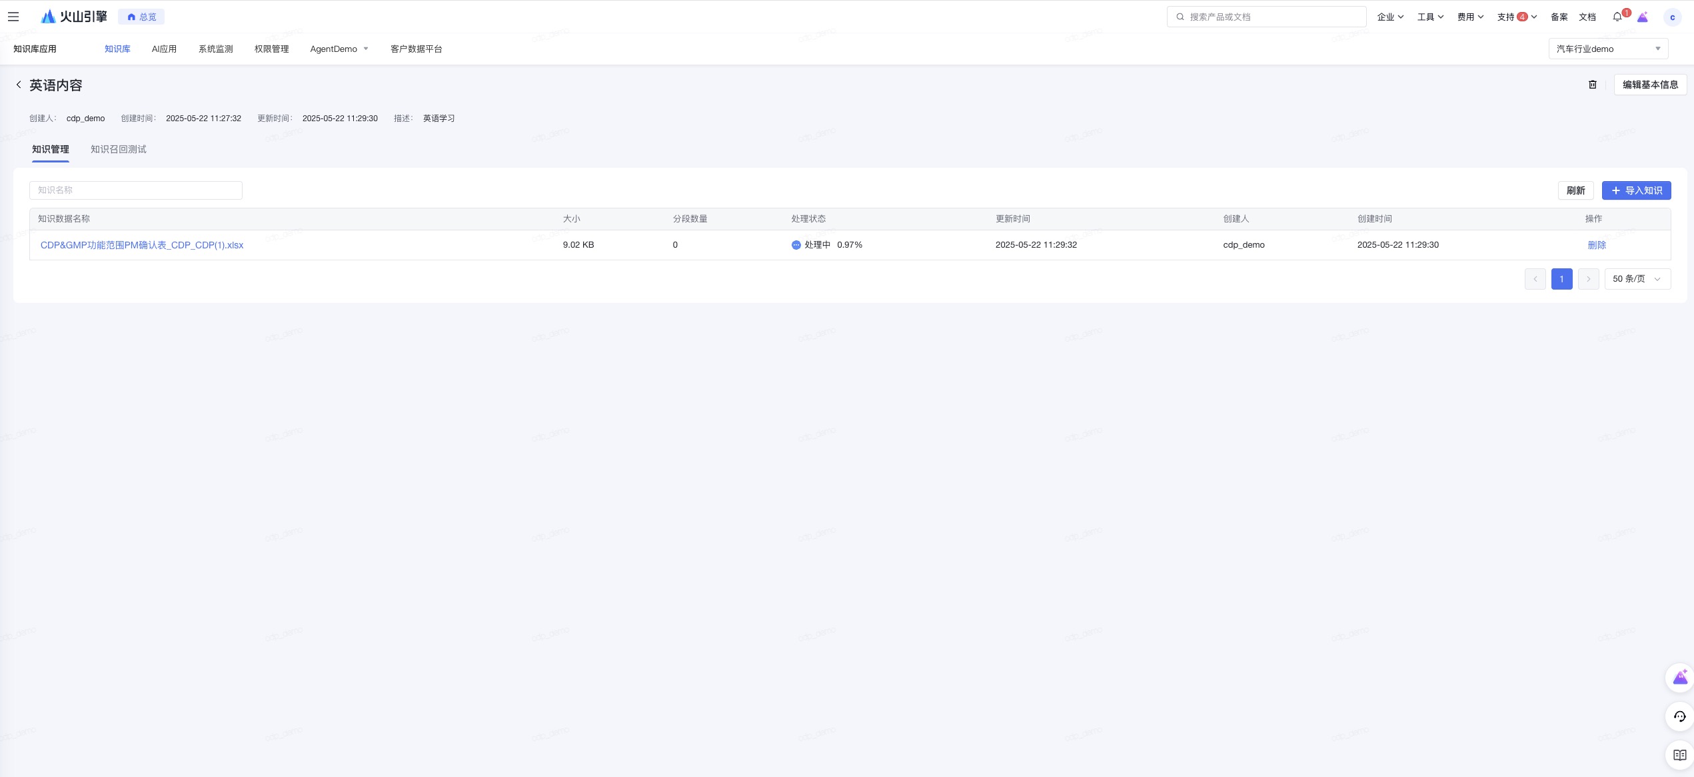
Task: Open the 汽车行业demo project selector
Action: click(x=1608, y=49)
